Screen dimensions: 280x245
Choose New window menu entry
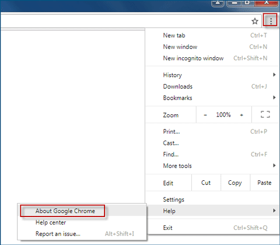point(212,47)
